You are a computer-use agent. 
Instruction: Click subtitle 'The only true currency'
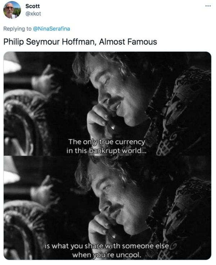tap(107, 142)
